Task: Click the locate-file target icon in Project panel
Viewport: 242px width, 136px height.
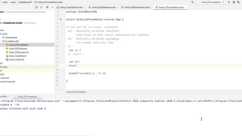Action: (36, 7)
